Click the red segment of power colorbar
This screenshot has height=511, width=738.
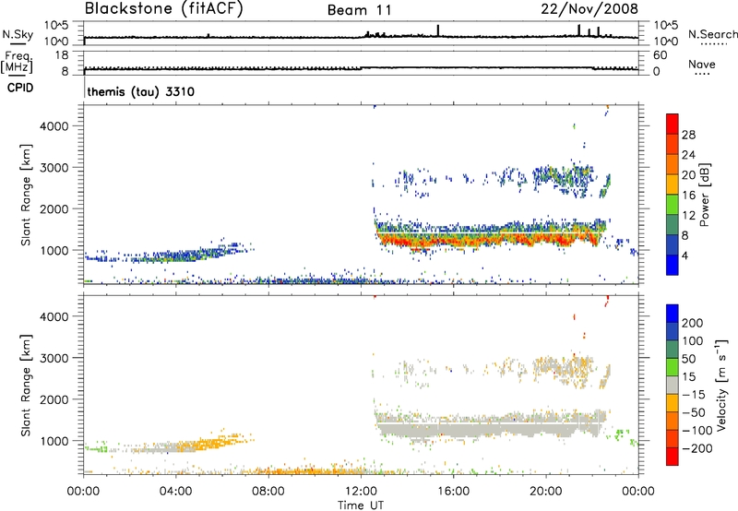coord(673,123)
